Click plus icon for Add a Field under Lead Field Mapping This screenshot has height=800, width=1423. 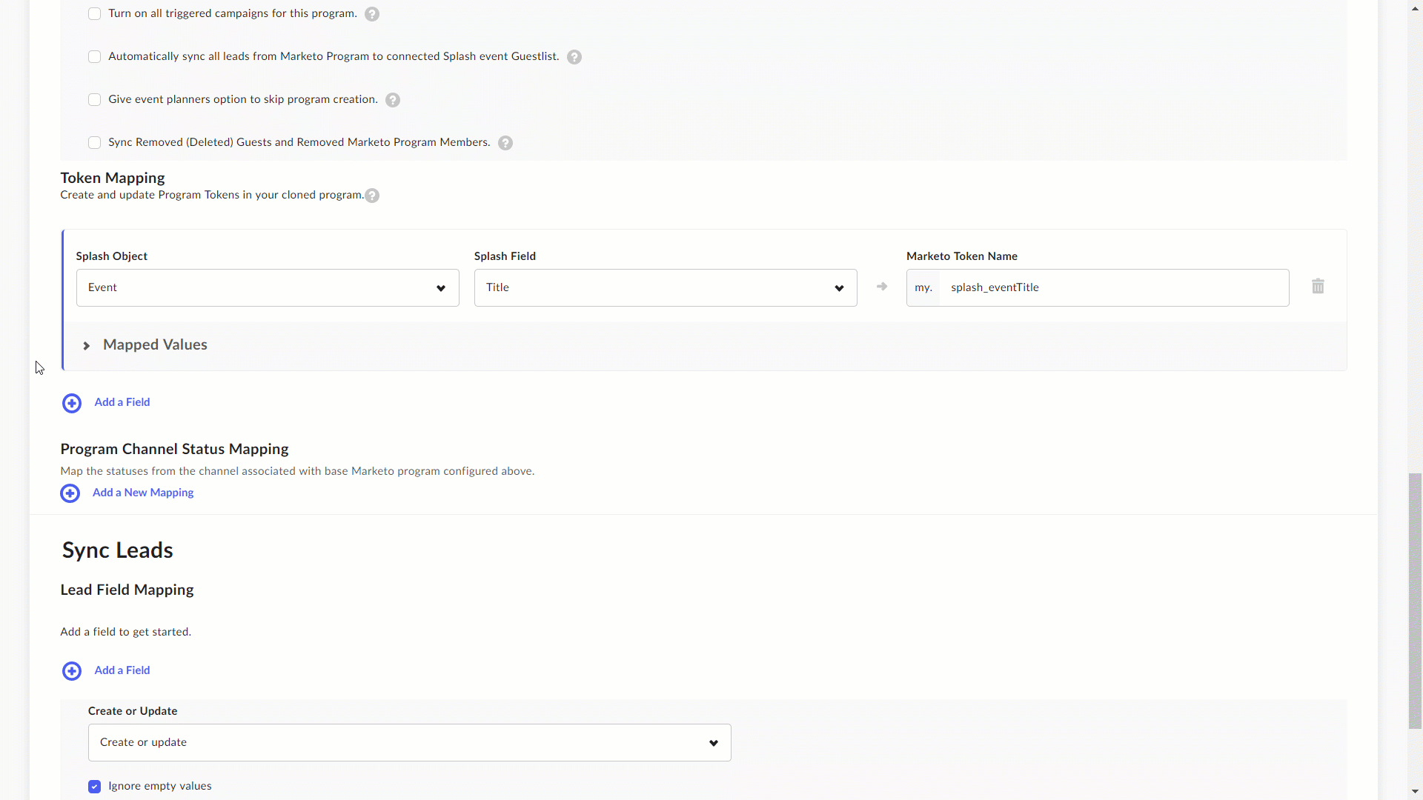click(x=72, y=671)
